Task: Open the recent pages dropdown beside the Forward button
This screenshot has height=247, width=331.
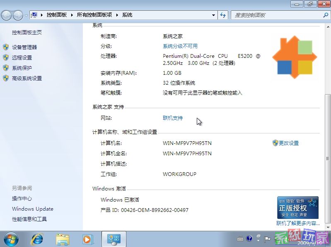Action: coord(26,15)
